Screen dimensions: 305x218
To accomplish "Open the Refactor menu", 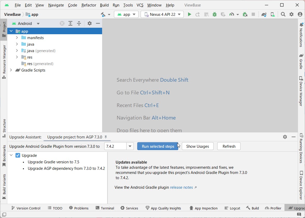I will click(x=89, y=5).
